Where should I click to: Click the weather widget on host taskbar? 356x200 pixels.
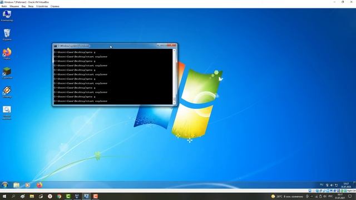point(287,196)
